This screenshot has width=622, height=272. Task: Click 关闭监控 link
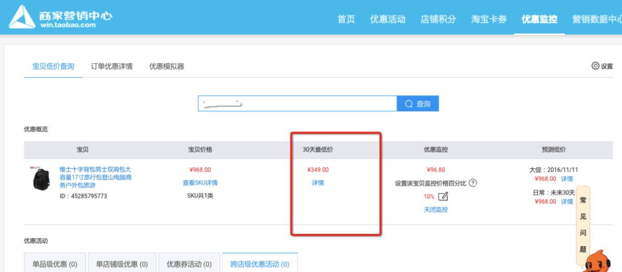pos(435,210)
